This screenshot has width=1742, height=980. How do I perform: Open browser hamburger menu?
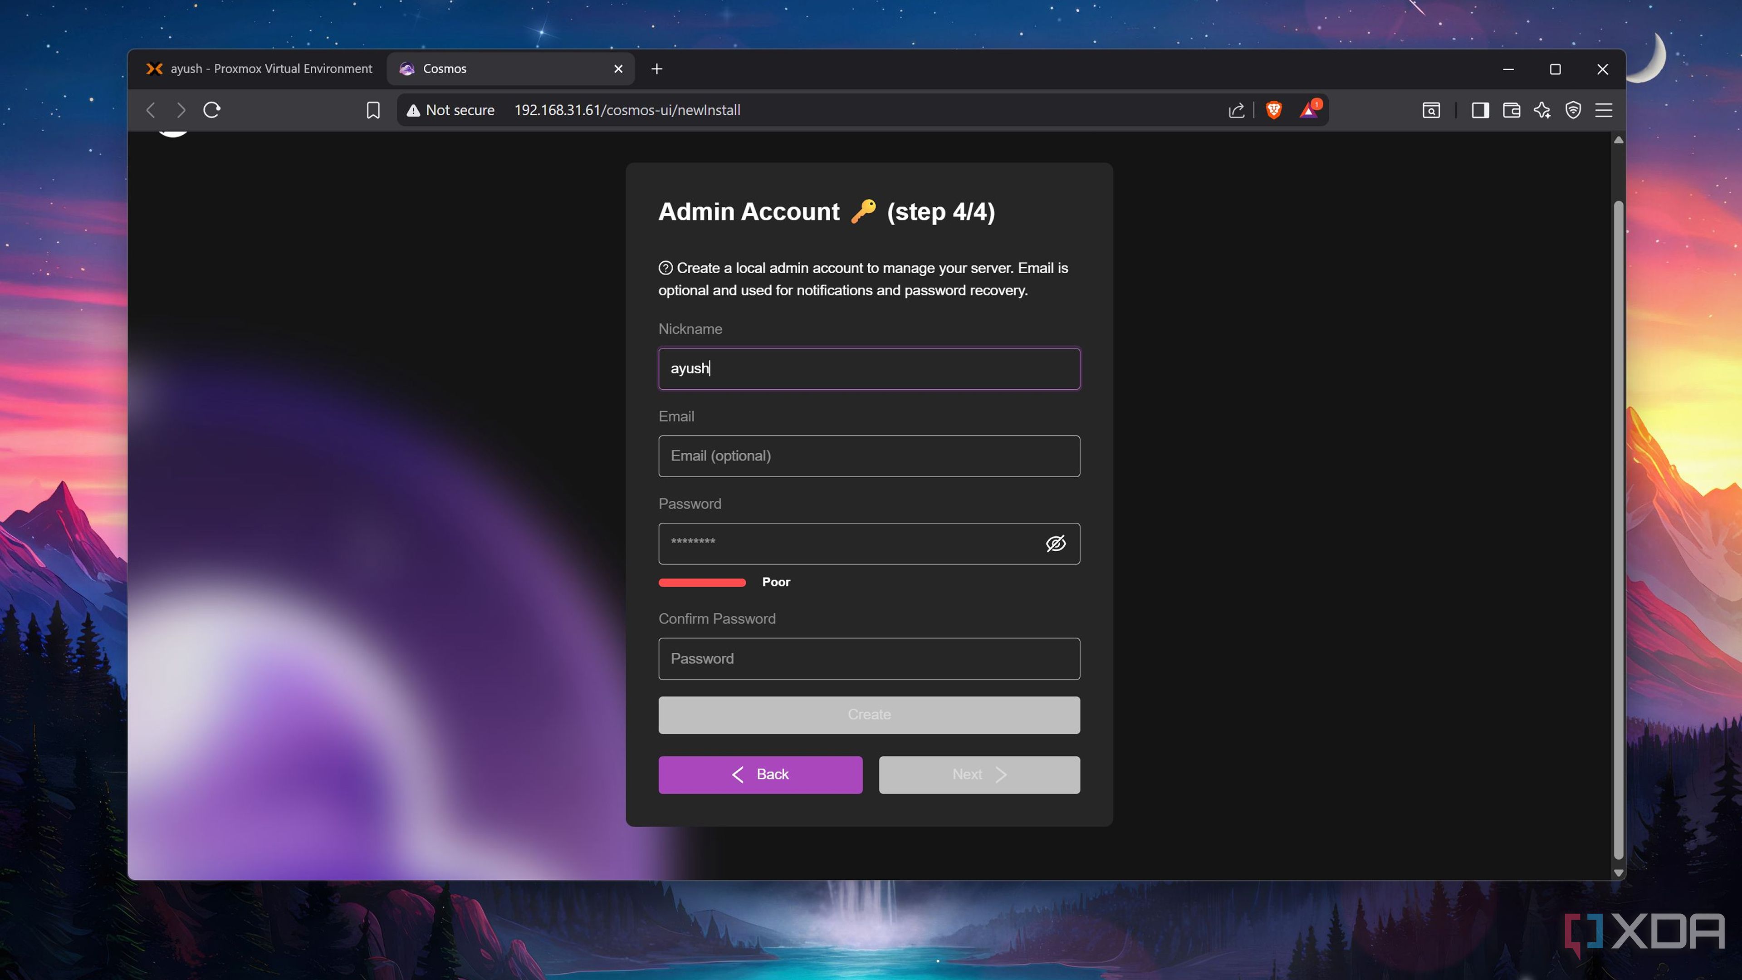(x=1604, y=110)
